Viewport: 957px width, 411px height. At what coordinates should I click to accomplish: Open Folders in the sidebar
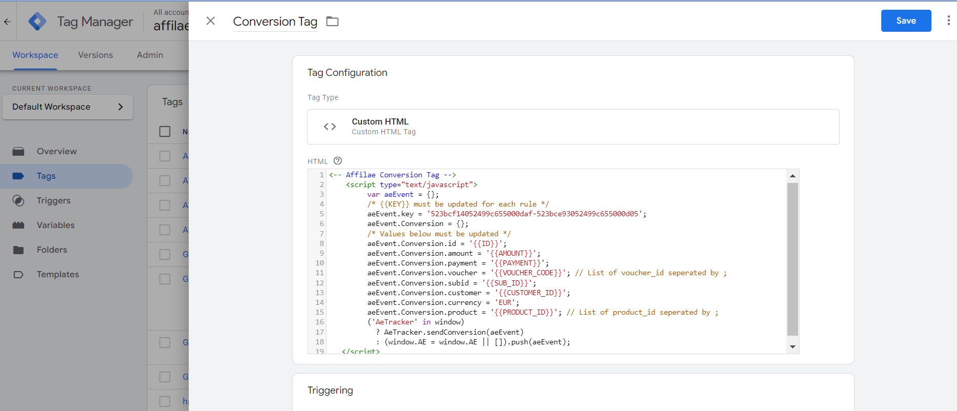point(67,250)
